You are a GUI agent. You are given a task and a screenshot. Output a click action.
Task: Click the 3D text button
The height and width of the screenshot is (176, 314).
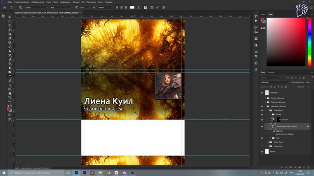(164, 7)
